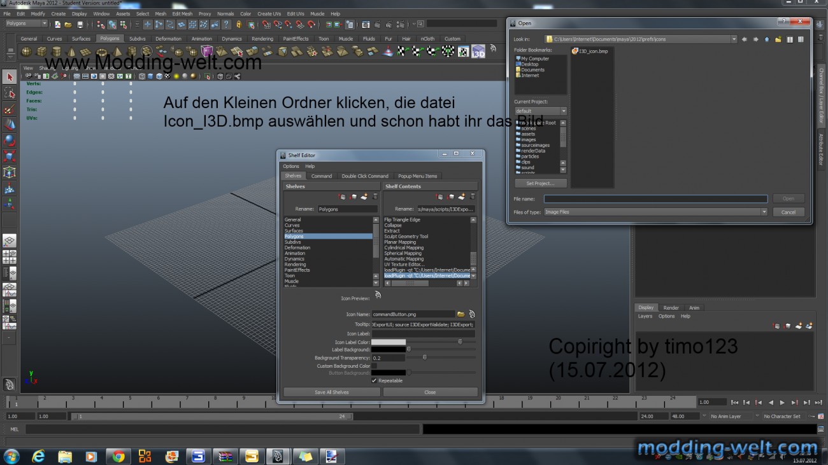This screenshot has width=828, height=465.
Task: Create new folder in Open dialog
Action: pos(778,39)
